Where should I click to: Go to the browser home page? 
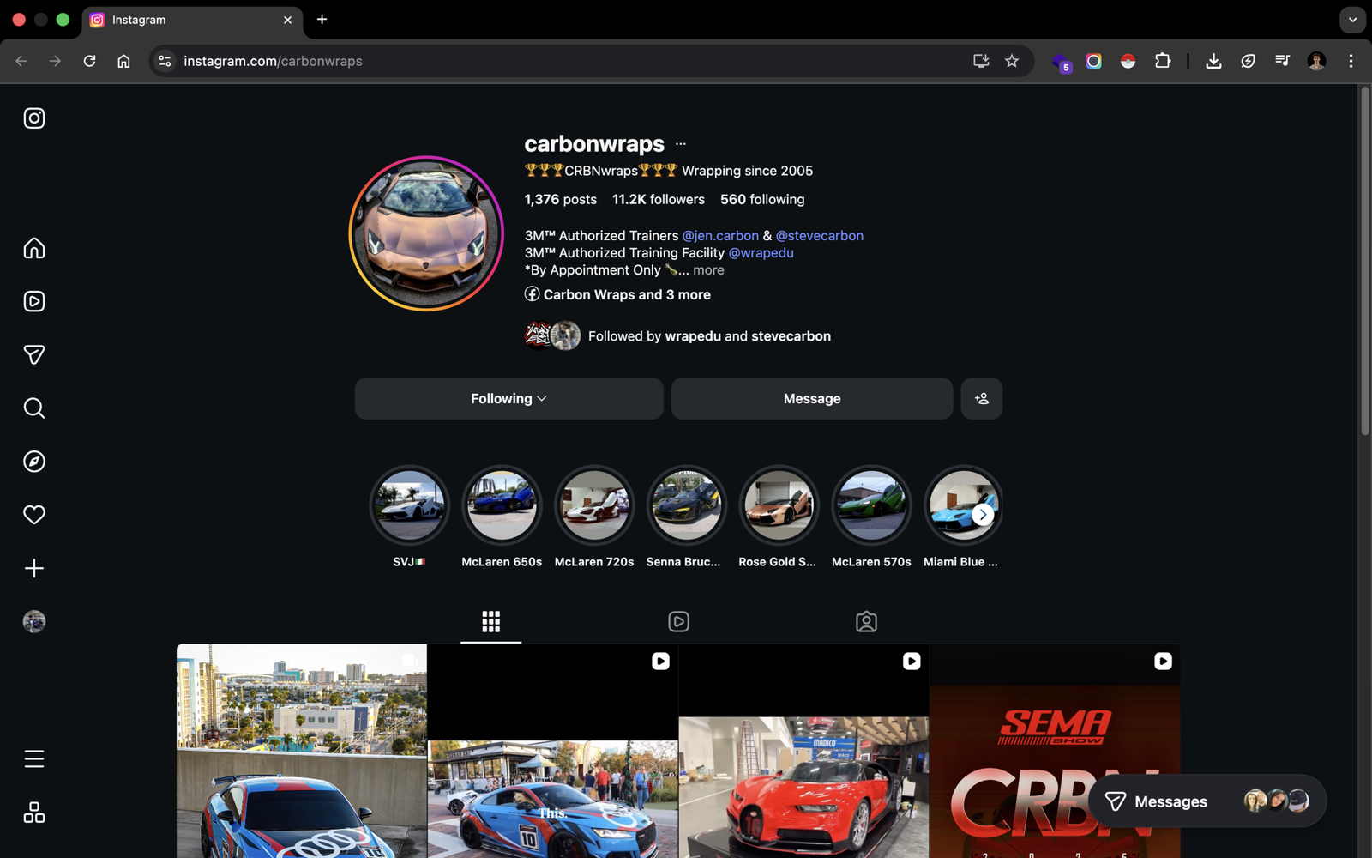(x=123, y=61)
